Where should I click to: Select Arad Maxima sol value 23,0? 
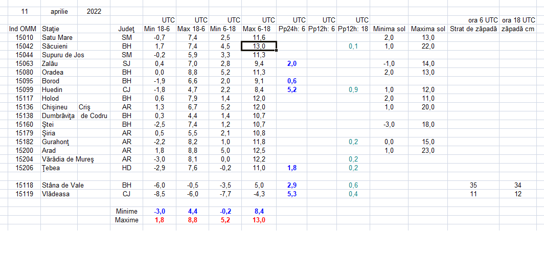(428, 150)
